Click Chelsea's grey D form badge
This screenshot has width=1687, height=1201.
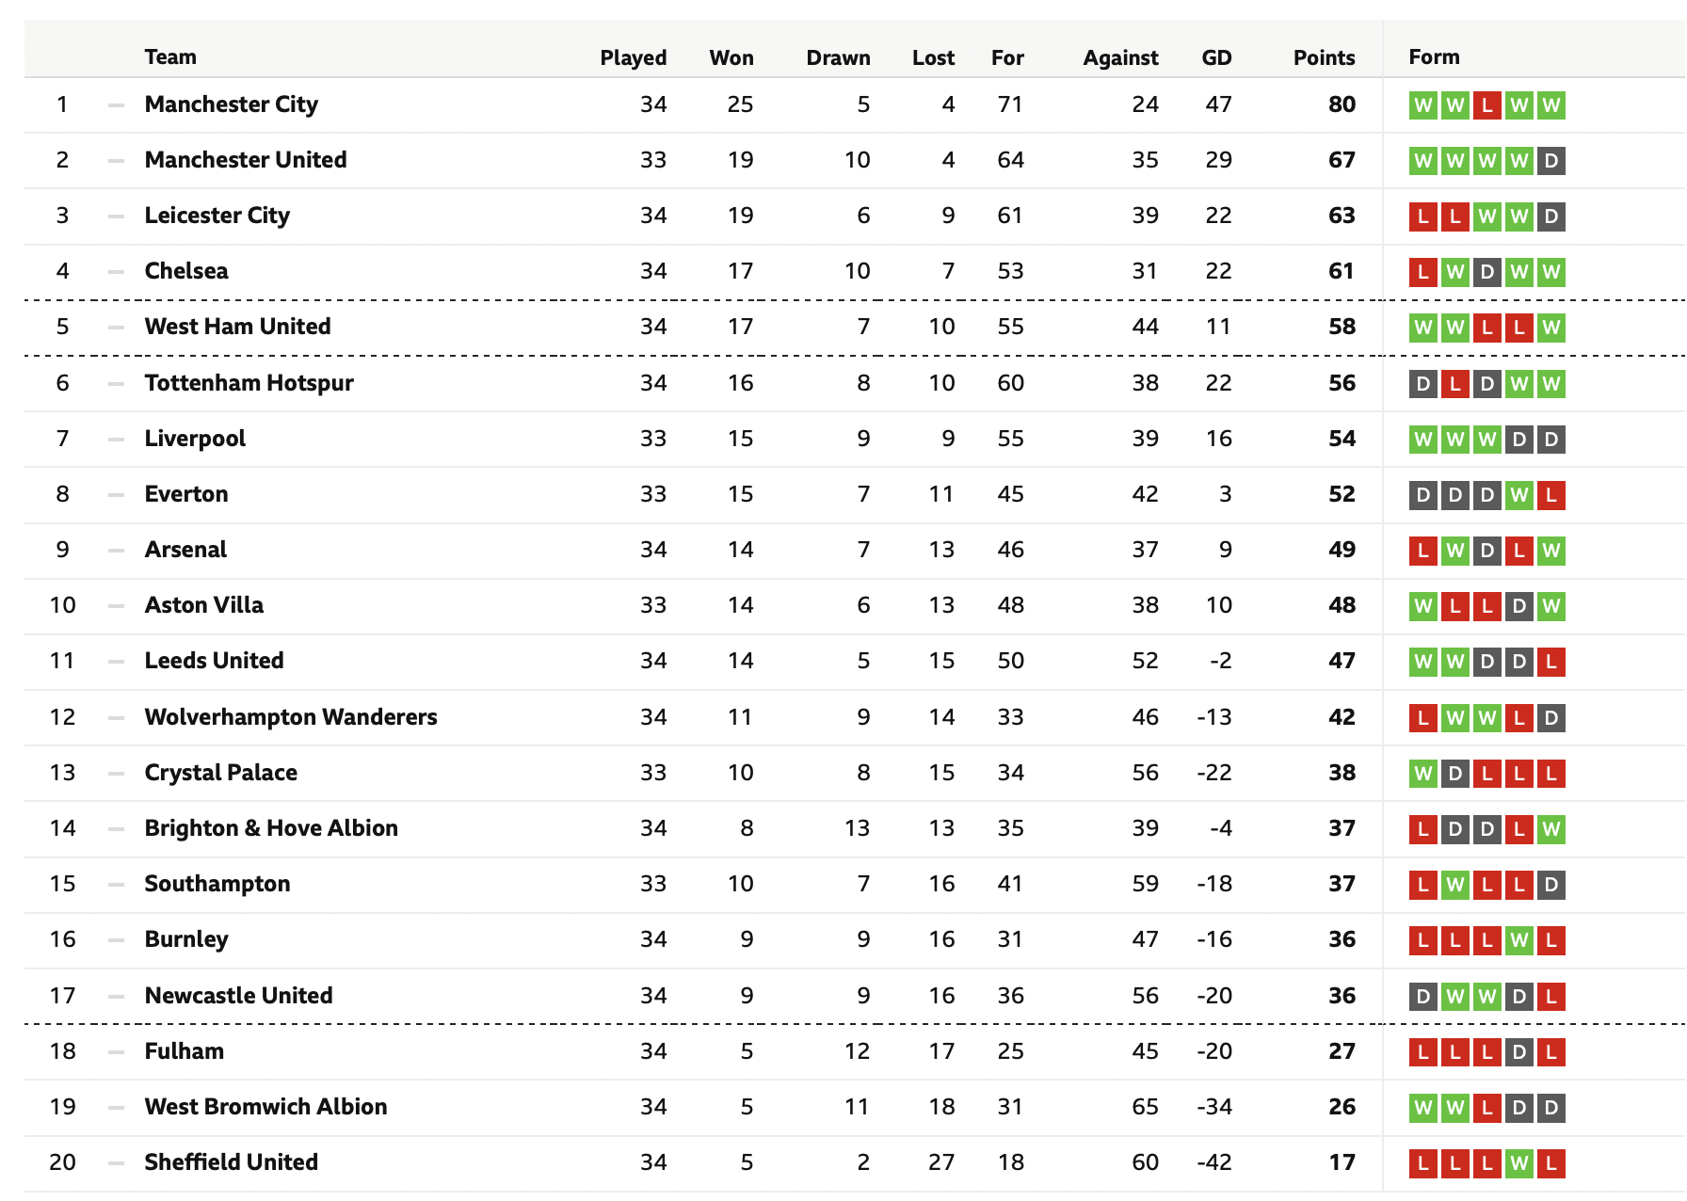coord(1486,272)
